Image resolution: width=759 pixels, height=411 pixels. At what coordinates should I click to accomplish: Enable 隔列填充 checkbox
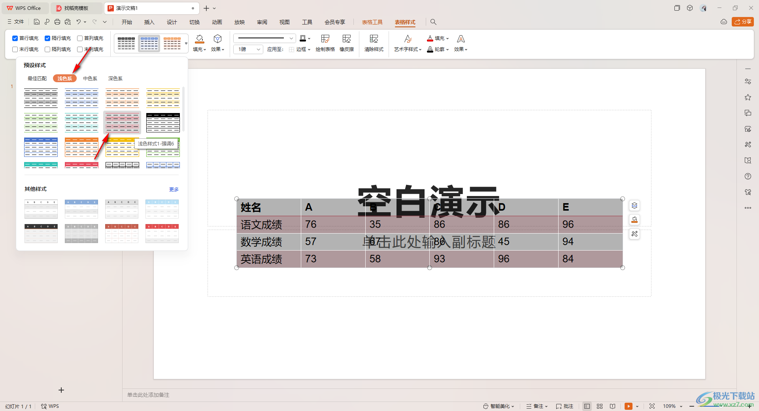47,49
